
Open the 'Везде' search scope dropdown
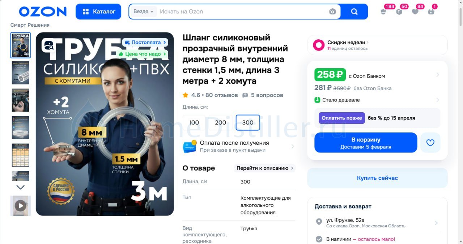(143, 12)
